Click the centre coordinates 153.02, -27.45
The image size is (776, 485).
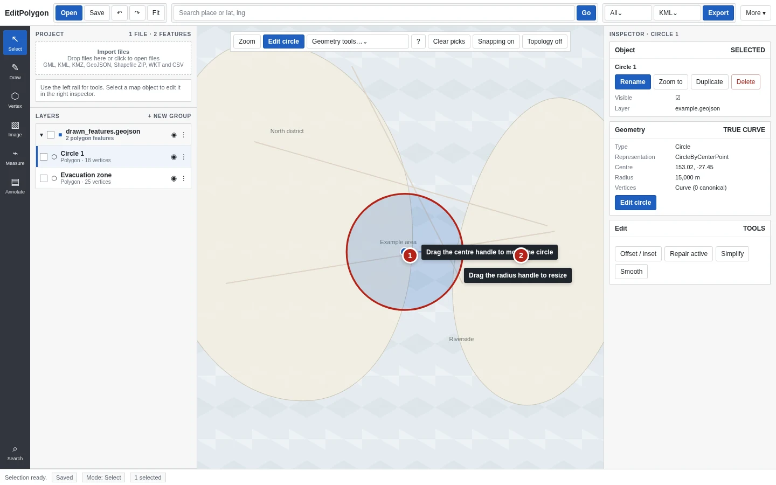(694, 167)
